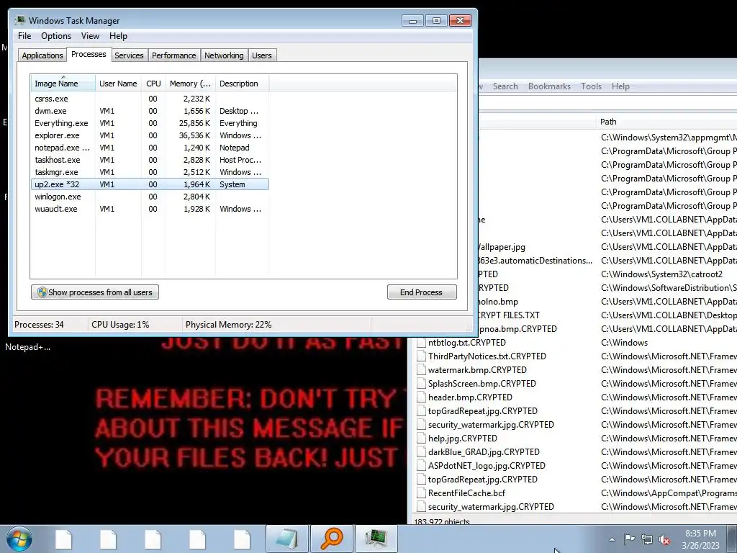This screenshot has width=737, height=553.
Task: Open the View menu in Task Manager
Action: pyautogui.click(x=90, y=36)
